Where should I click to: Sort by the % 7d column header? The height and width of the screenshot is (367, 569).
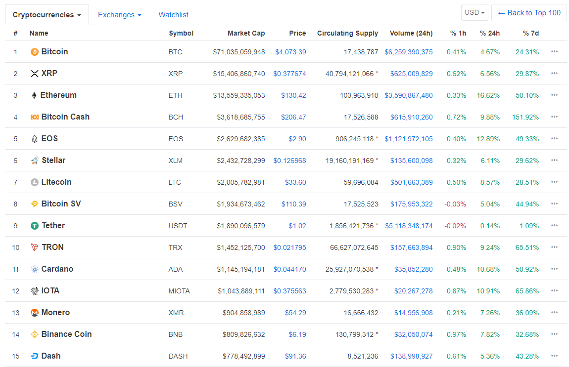tap(530, 34)
